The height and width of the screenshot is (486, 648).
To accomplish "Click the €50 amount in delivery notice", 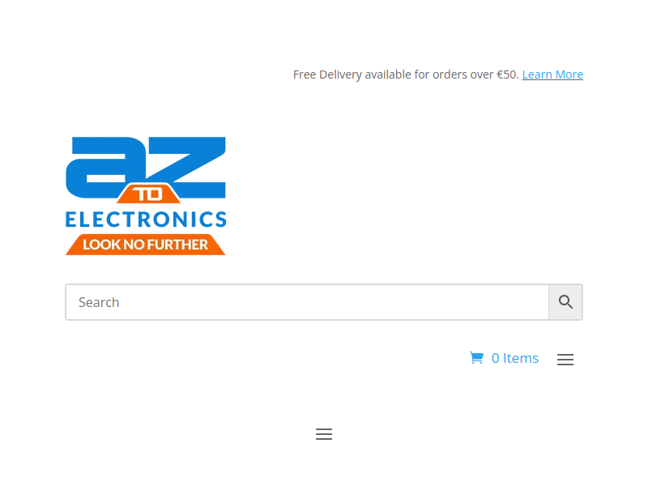I will point(508,75).
